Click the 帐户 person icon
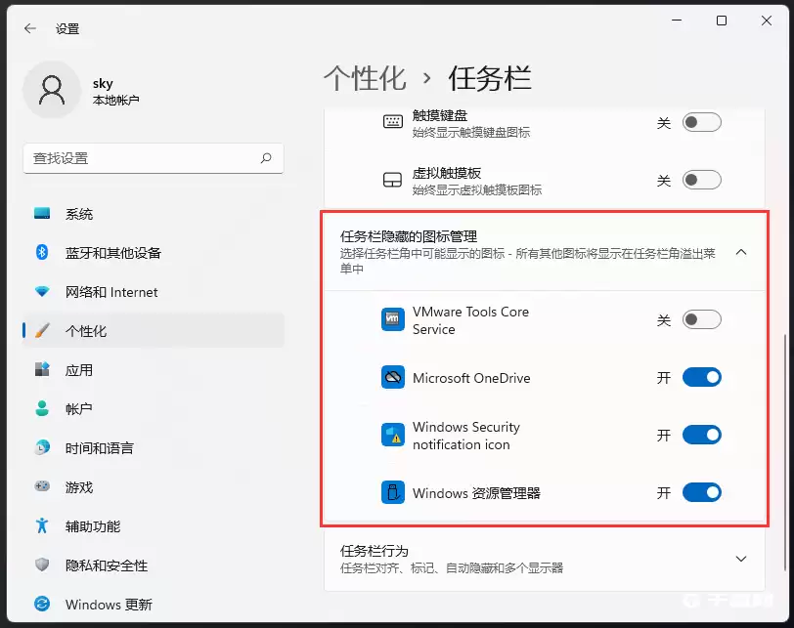The height and width of the screenshot is (628, 794). pos(42,408)
